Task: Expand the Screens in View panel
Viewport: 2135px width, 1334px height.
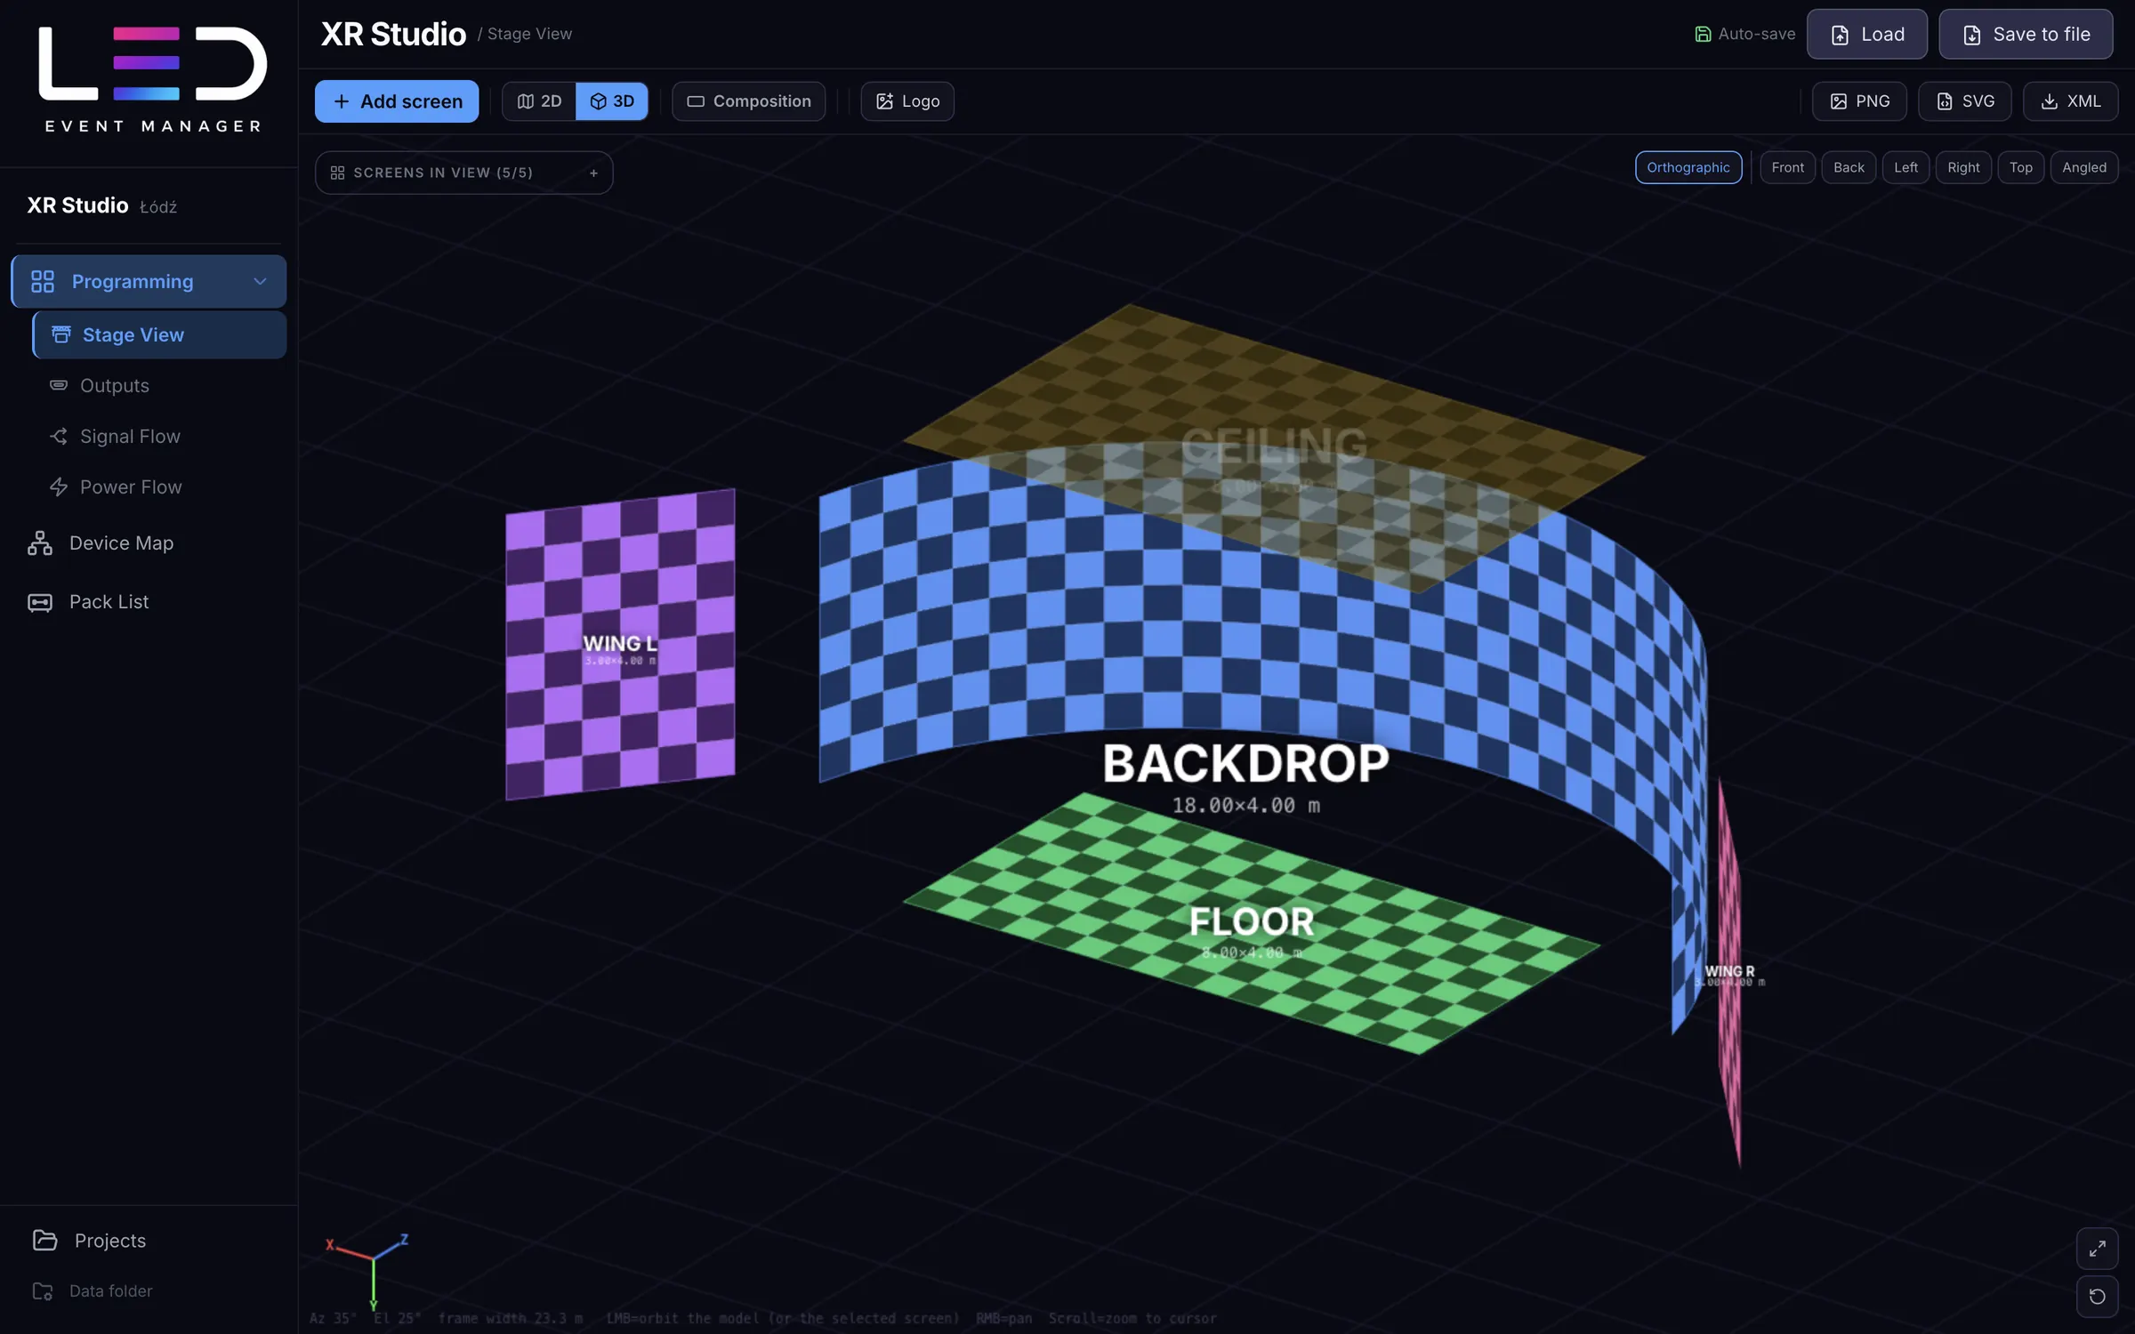Action: click(594, 173)
